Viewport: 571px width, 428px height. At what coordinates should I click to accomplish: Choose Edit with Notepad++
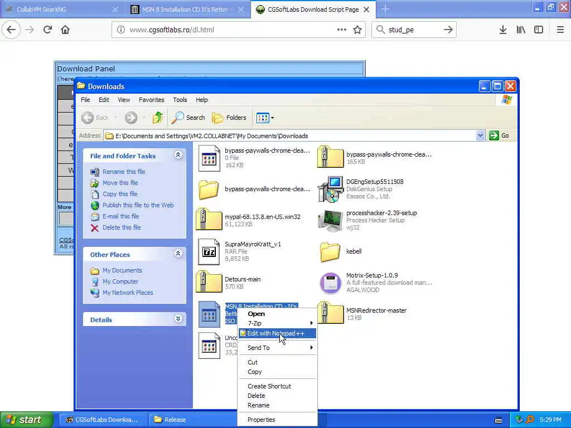[x=277, y=333]
